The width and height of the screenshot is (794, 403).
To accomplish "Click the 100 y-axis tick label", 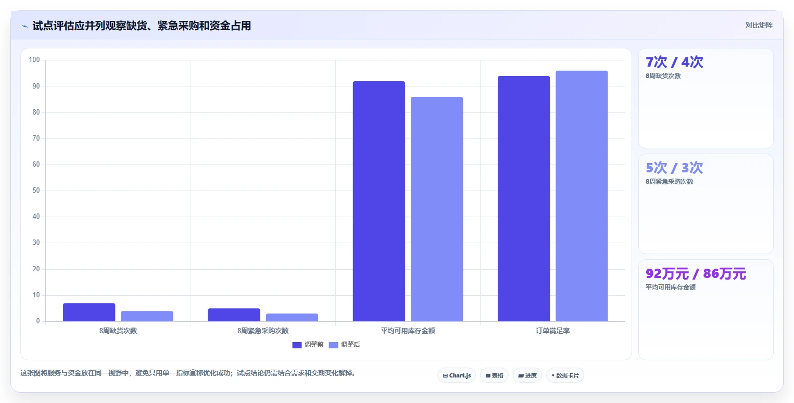I will (x=34, y=60).
